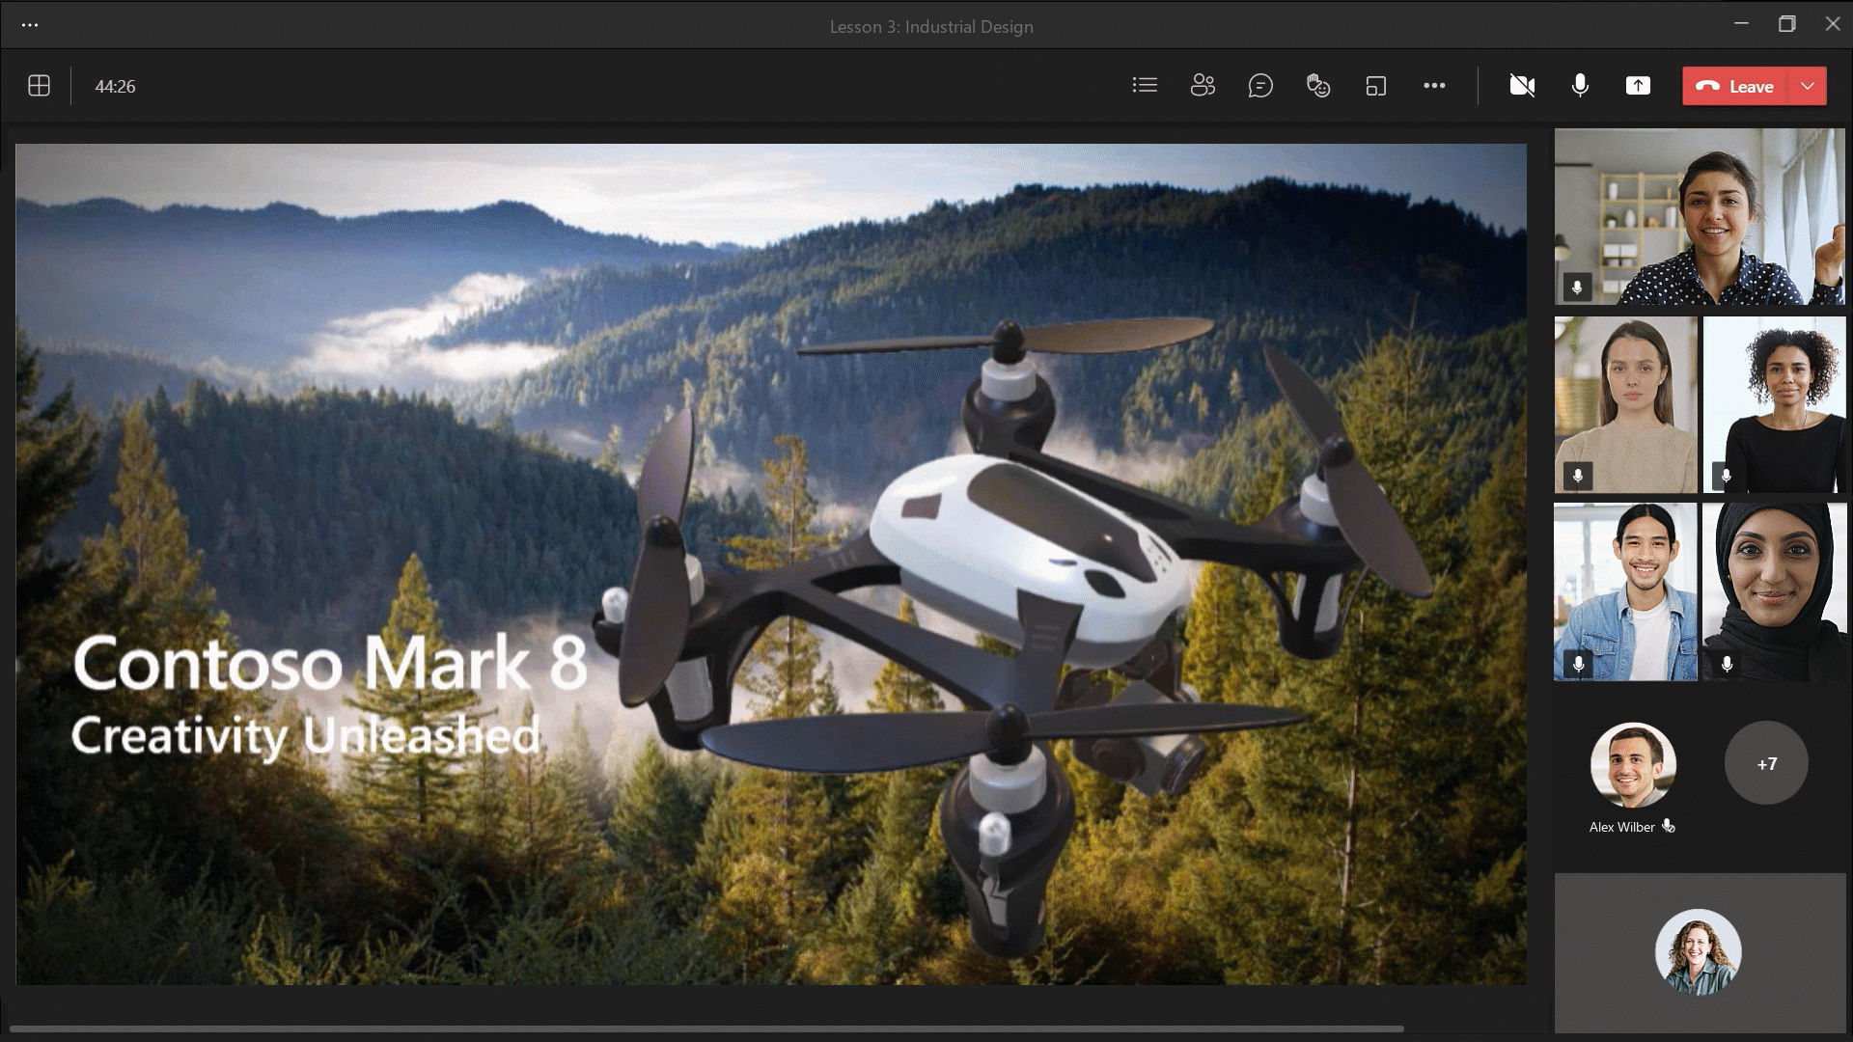Click the share content icon
Image resolution: width=1853 pixels, height=1042 pixels.
tap(1638, 86)
